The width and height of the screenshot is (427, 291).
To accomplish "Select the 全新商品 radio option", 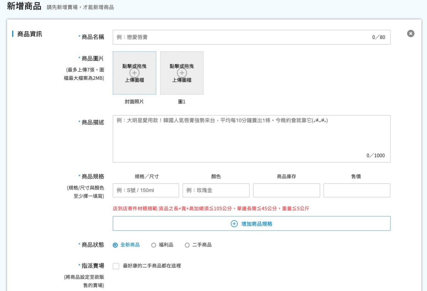I will tap(115, 245).
